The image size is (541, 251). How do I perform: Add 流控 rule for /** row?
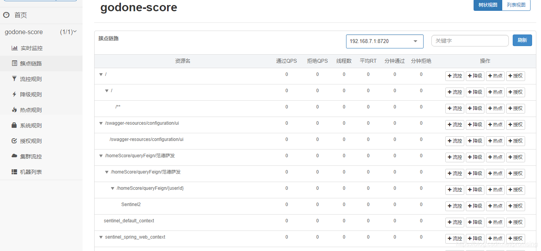point(455,108)
